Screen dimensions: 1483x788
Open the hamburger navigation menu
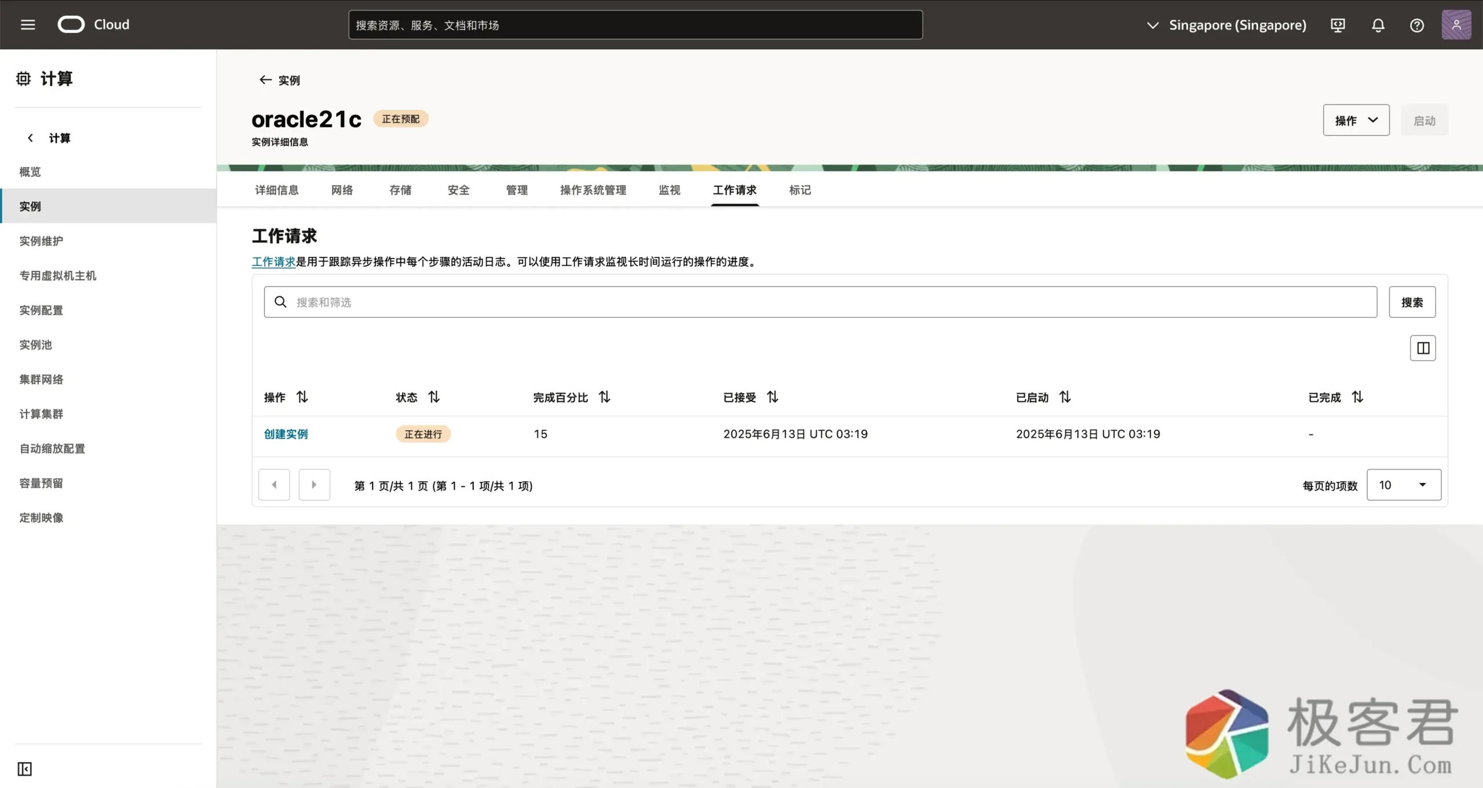click(28, 24)
